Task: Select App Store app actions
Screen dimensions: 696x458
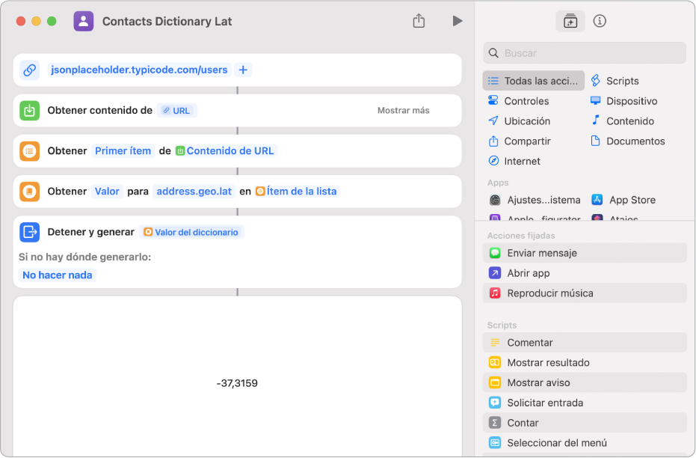Action: pos(623,200)
